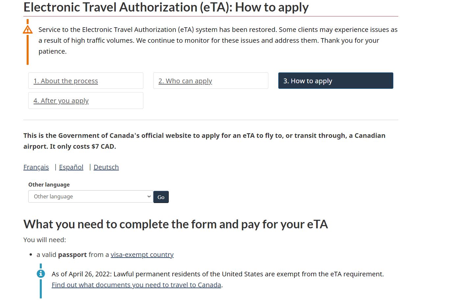Click the Go button
The width and height of the screenshot is (470, 303).
pyautogui.click(x=161, y=197)
